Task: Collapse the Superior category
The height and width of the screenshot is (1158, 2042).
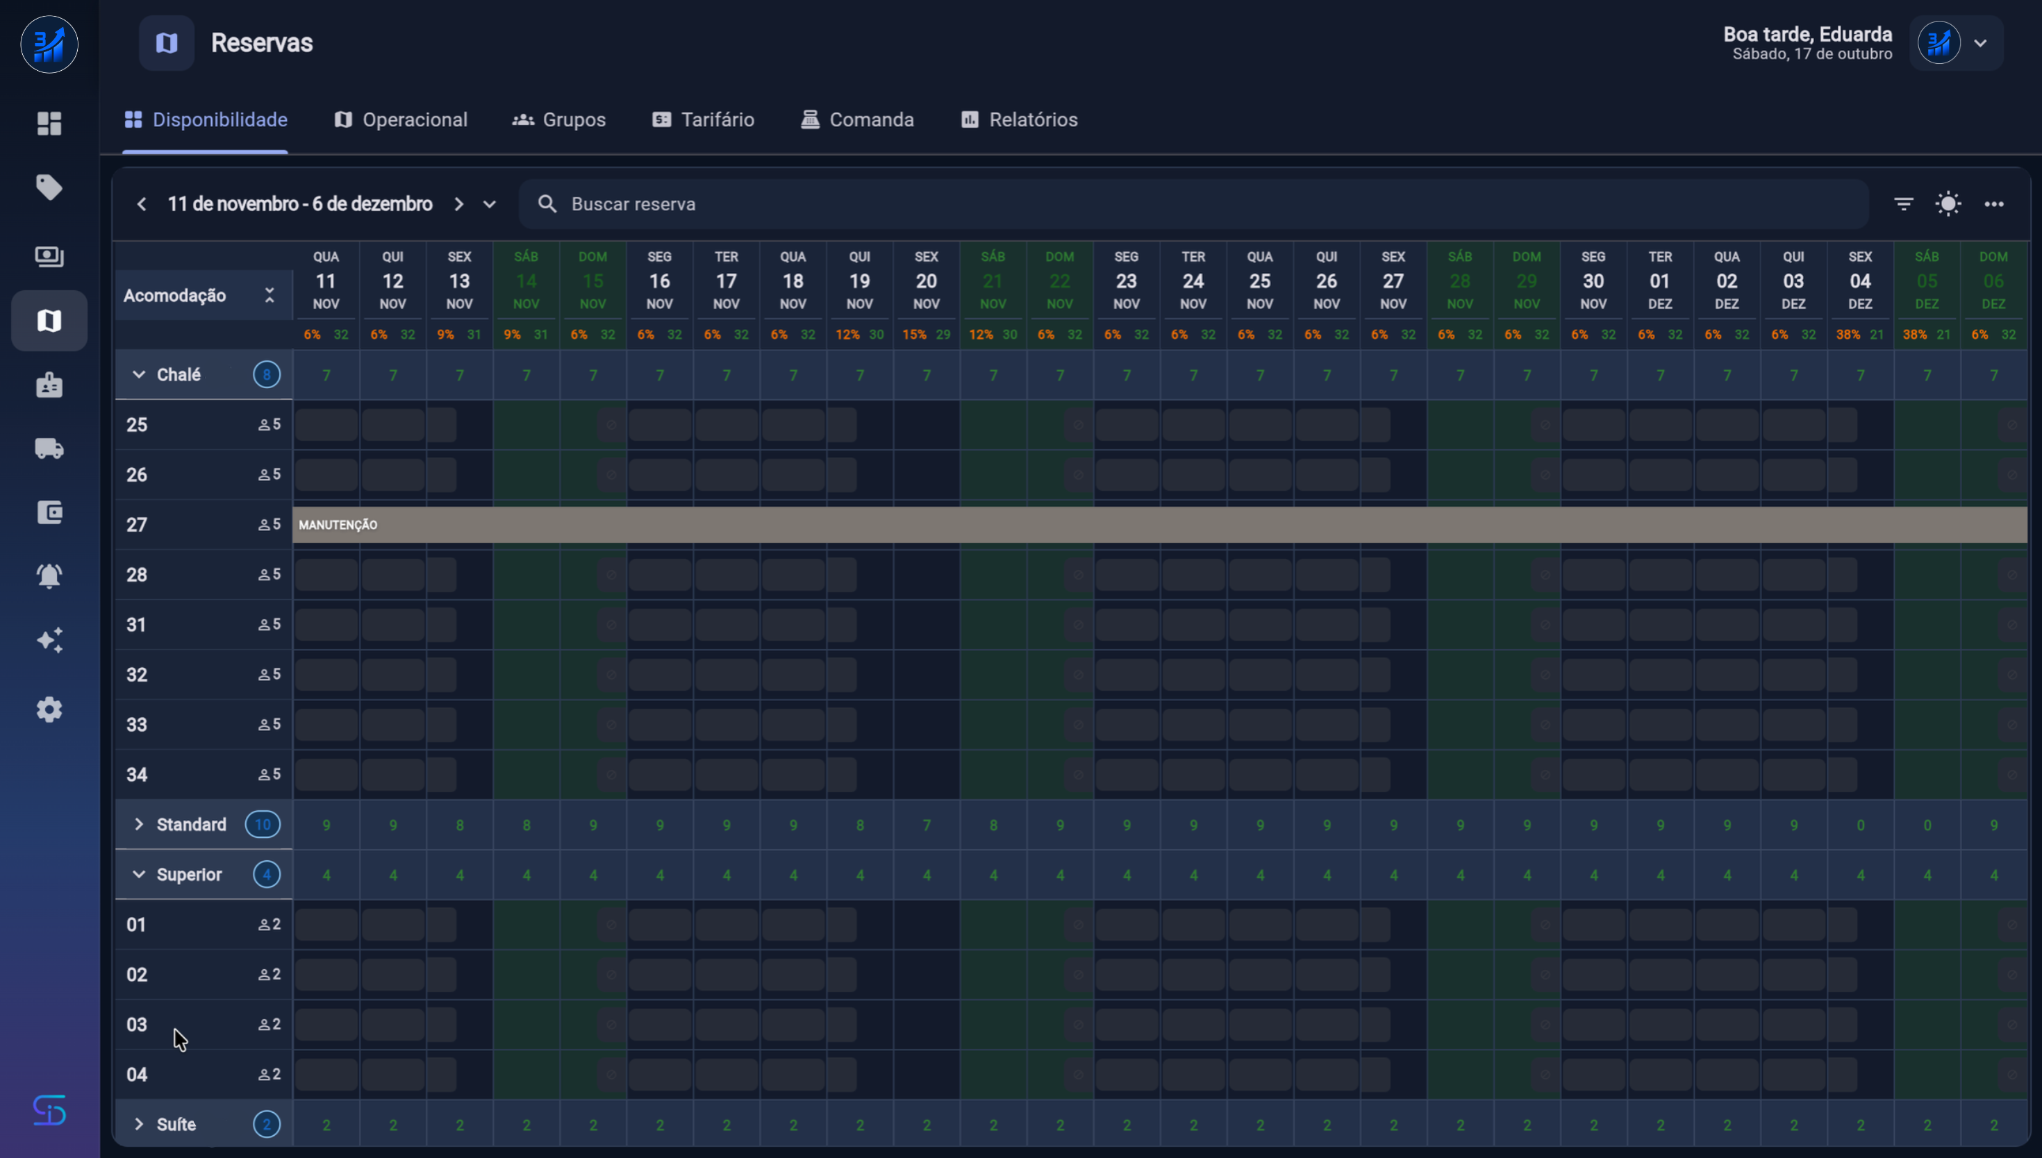Action: [139, 874]
